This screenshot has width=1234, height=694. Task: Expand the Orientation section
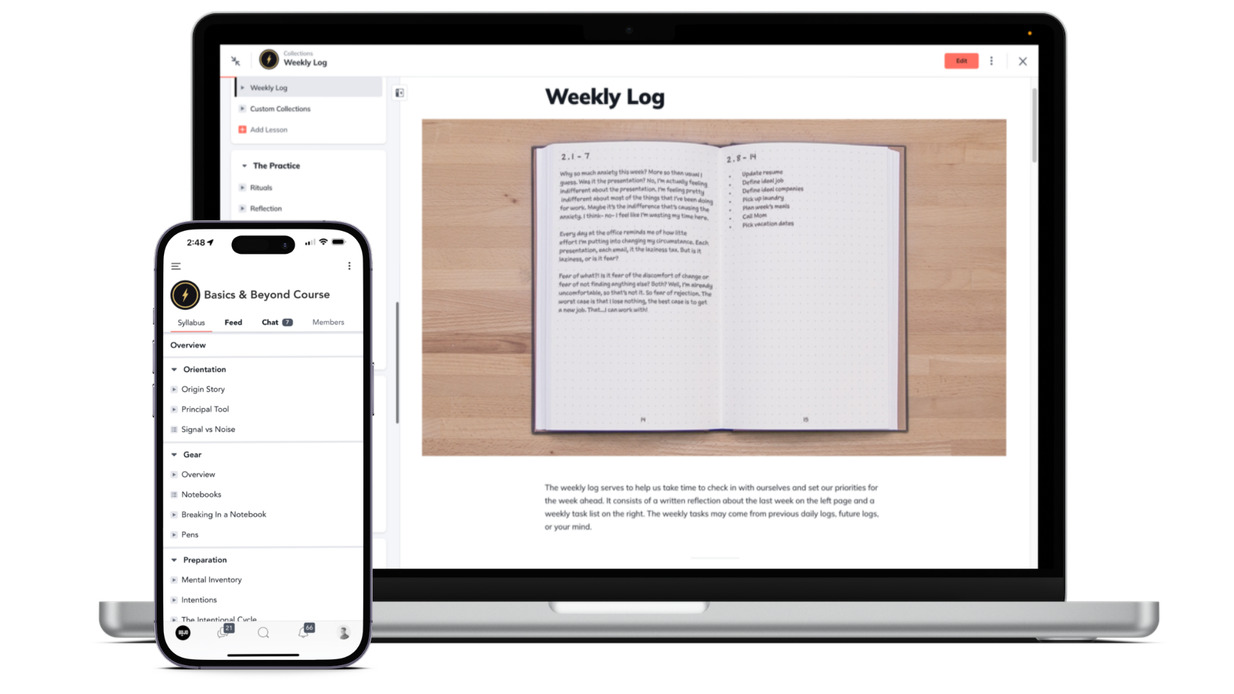coord(174,369)
